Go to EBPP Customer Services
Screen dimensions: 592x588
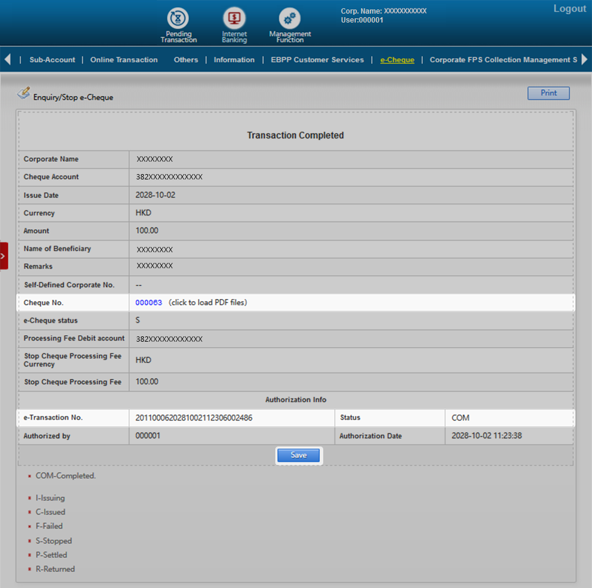click(317, 60)
